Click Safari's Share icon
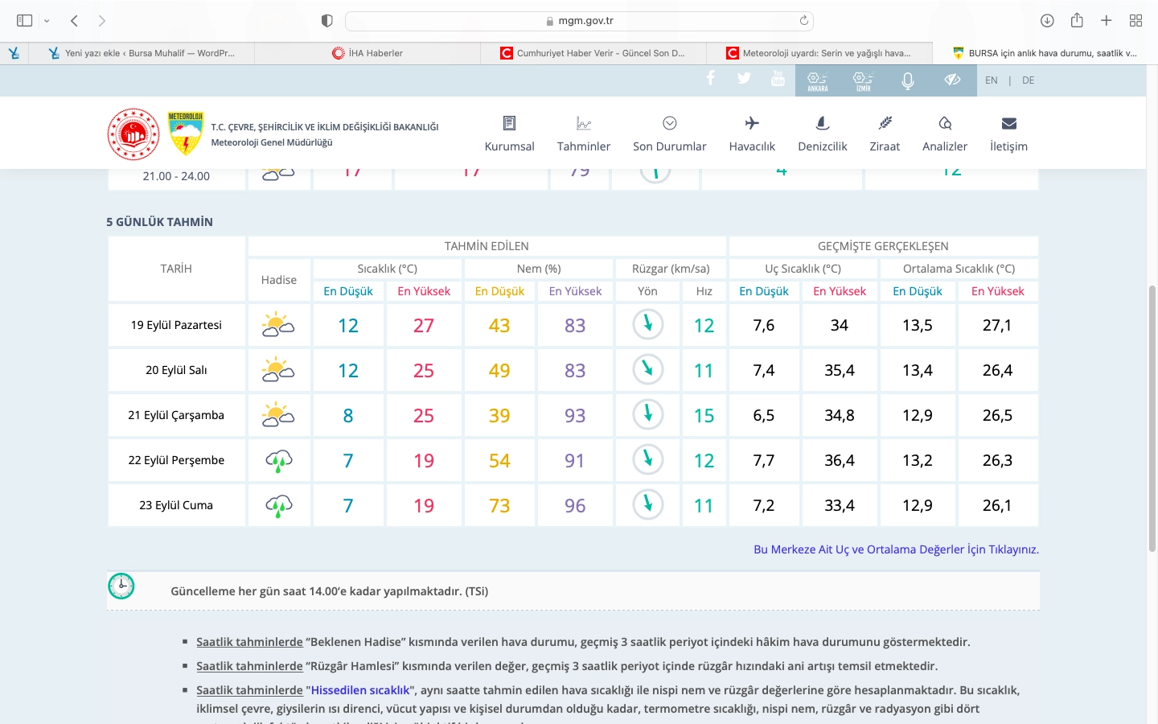Viewport: 1158px width, 724px height. click(1077, 21)
